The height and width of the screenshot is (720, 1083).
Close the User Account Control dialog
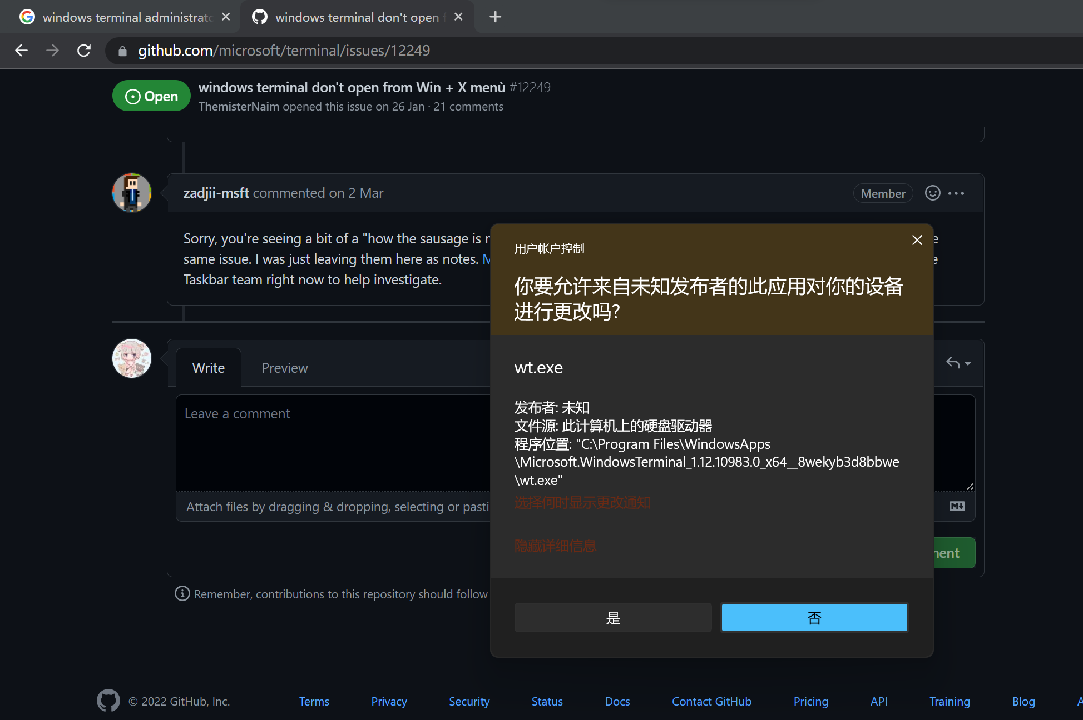point(917,240)
